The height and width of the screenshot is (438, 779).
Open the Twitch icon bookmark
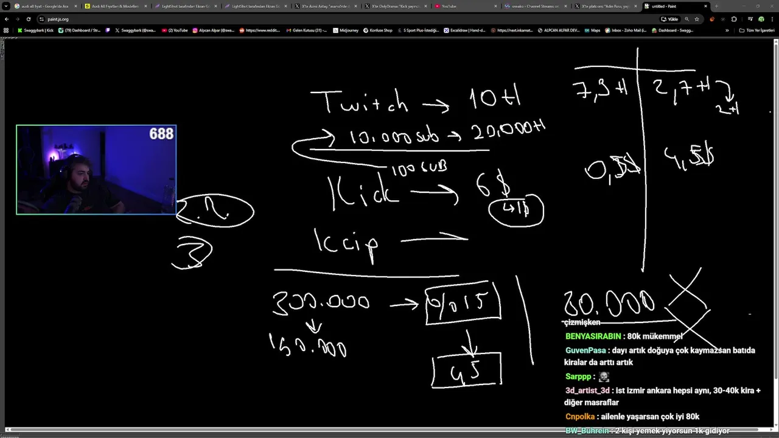108,30
